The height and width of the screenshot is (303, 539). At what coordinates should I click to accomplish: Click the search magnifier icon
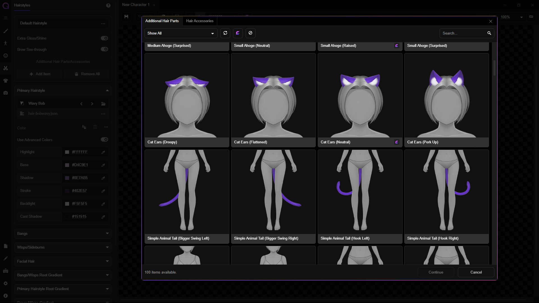pyautogui.click(x=489, y=33)
